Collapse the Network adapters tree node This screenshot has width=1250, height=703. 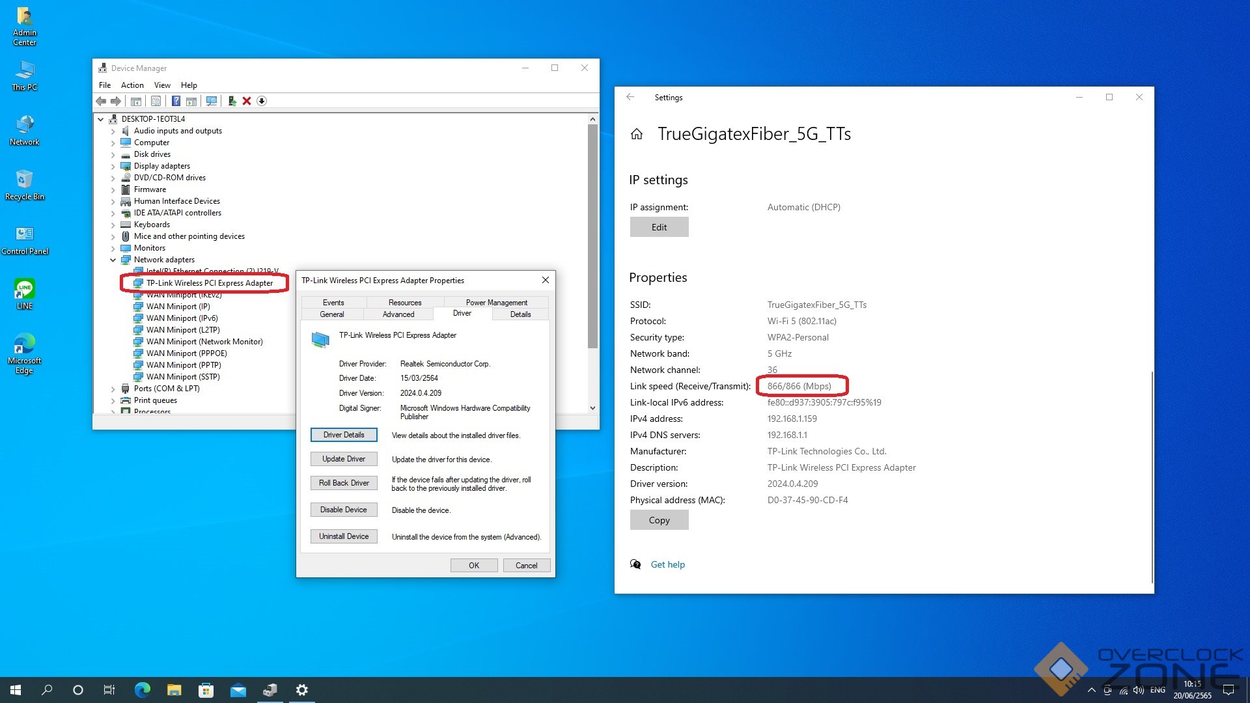[113, 260]
